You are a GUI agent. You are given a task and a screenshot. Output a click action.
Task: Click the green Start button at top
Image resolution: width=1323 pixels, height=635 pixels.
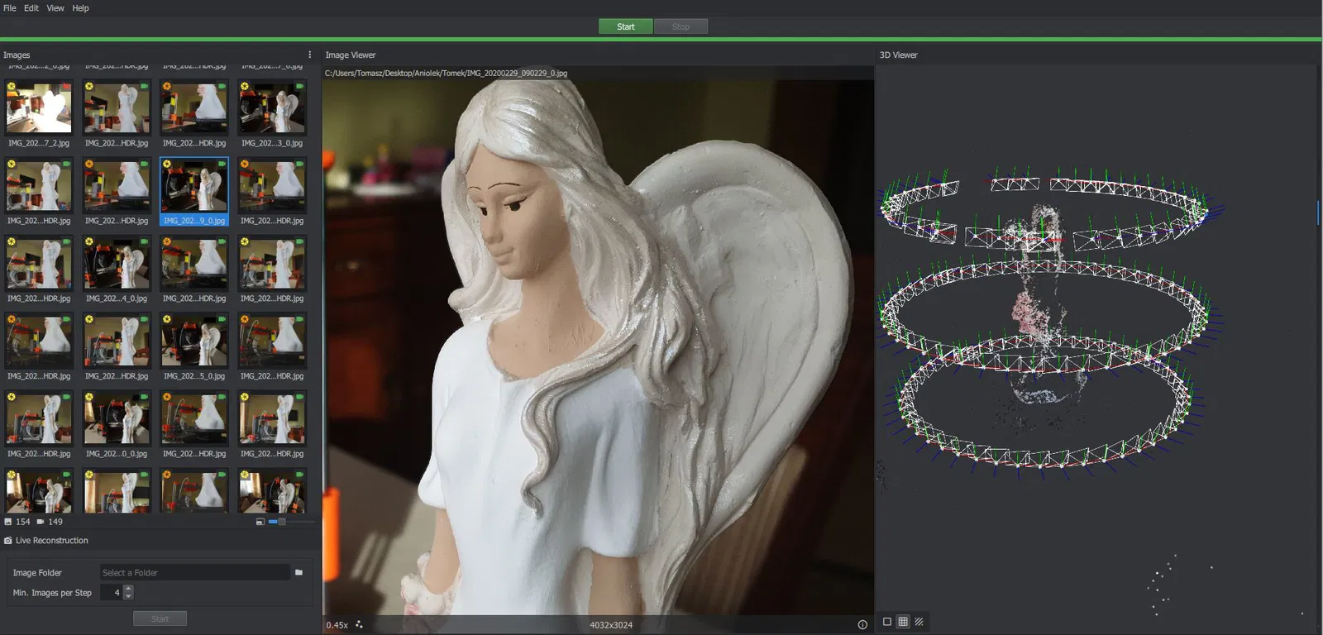coord(626,26)
